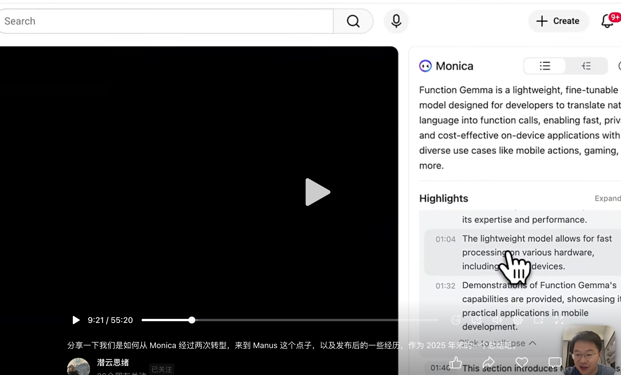Image resolution: width=621 pixels, height=375 pixels.
Task: Jump to the 01:32 highlight timestamp
Action: (x=445, y=286)
